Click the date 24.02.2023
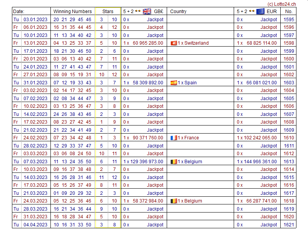This screenshot has height=231, width=308. [x=35, y=138]
